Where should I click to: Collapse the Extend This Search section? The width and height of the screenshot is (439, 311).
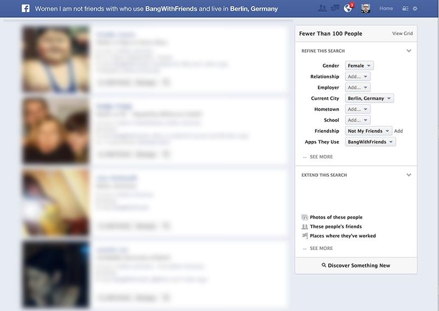click(x=409, y=175)
